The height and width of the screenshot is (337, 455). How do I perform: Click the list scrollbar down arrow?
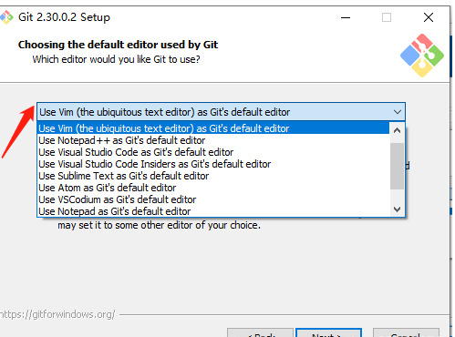(x=397, y=209)
